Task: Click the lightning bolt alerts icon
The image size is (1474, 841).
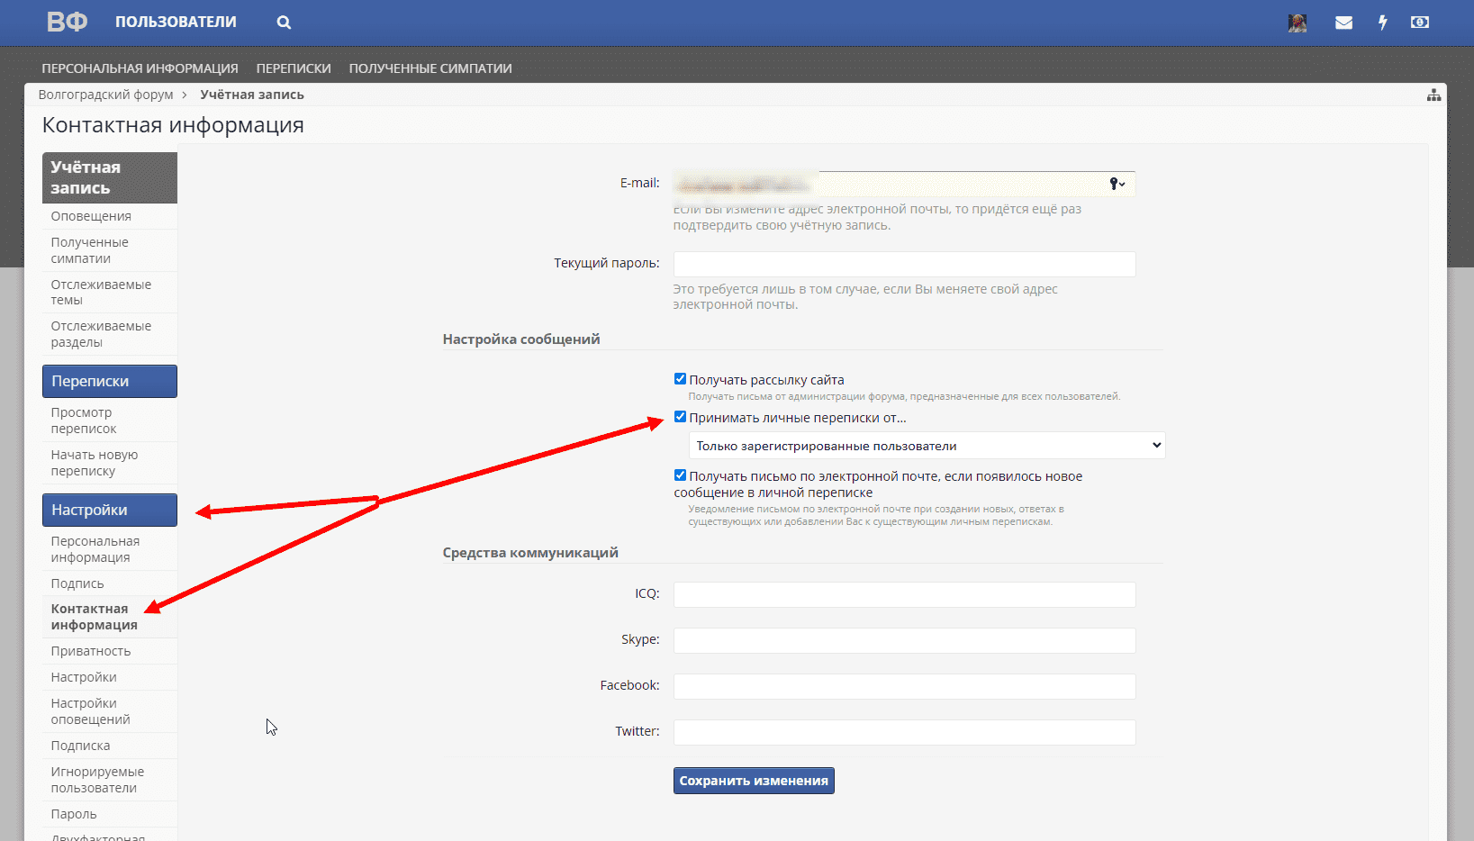Action: [x=1382, y=23]
